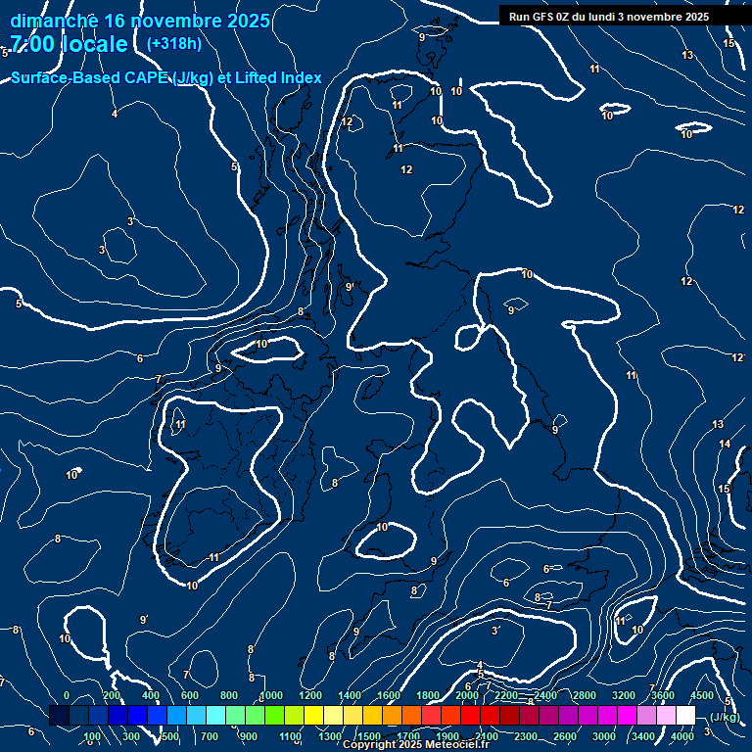Click the legend value '200'
This screenshot has height=752, width=752.
click(112, 695)
